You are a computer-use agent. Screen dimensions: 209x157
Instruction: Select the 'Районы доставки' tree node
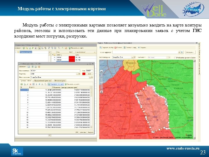[26, 52]
